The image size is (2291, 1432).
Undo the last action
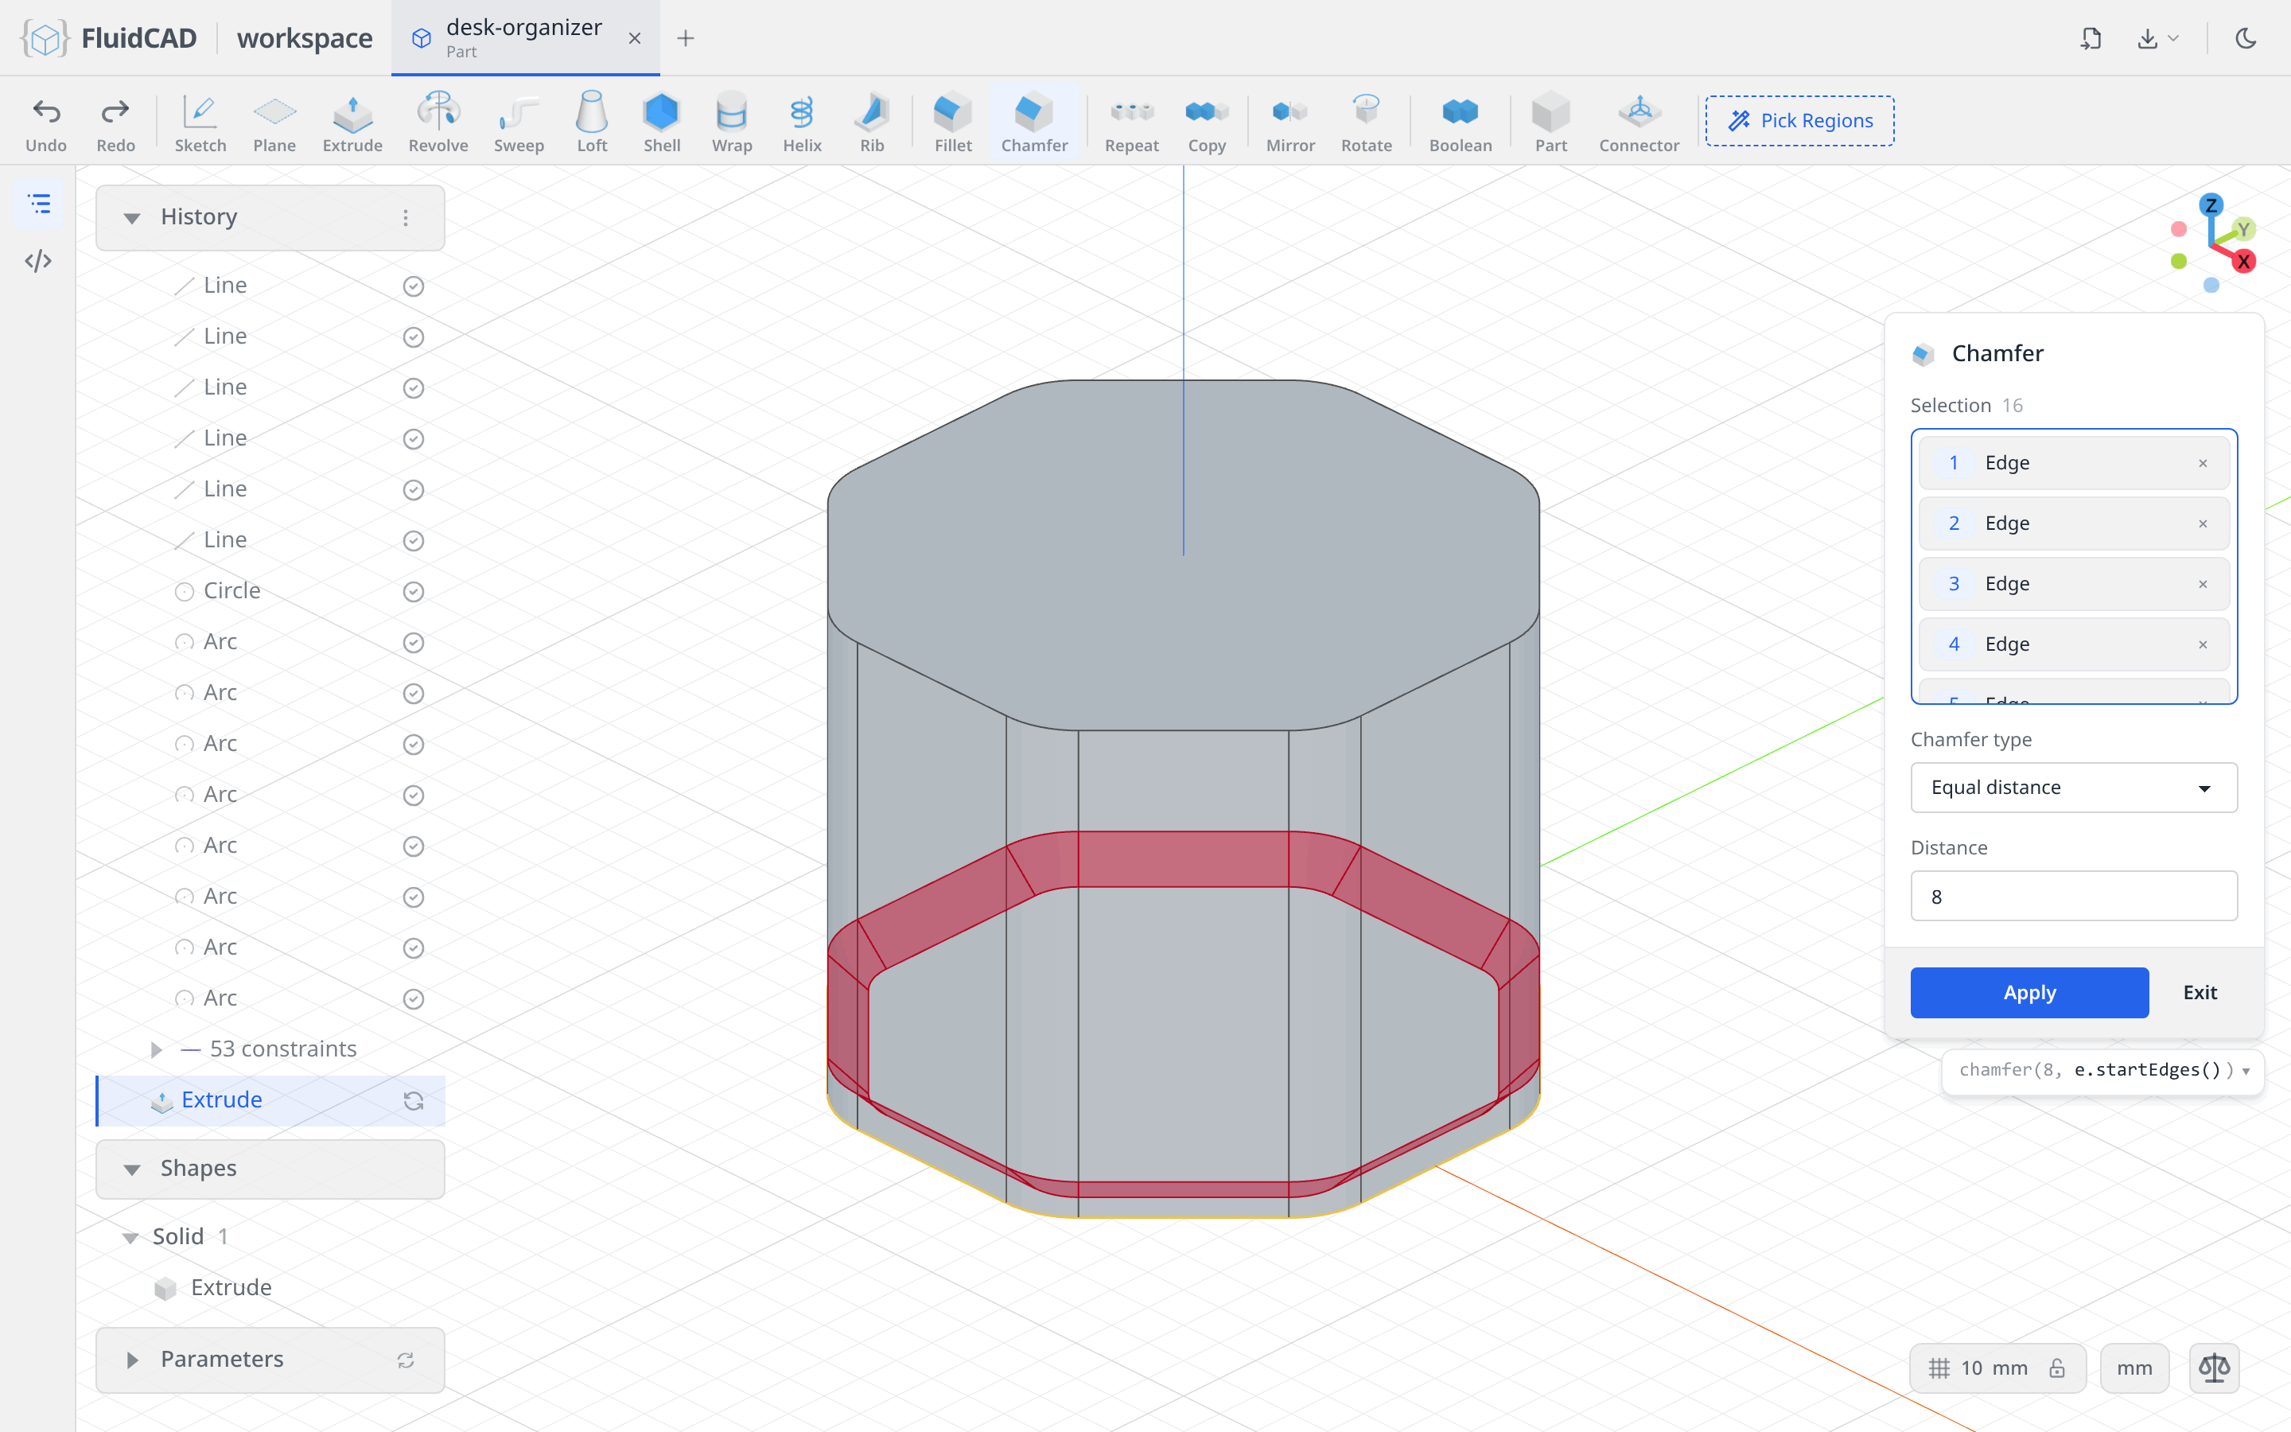pyautogui.click(x=45, y=123)
